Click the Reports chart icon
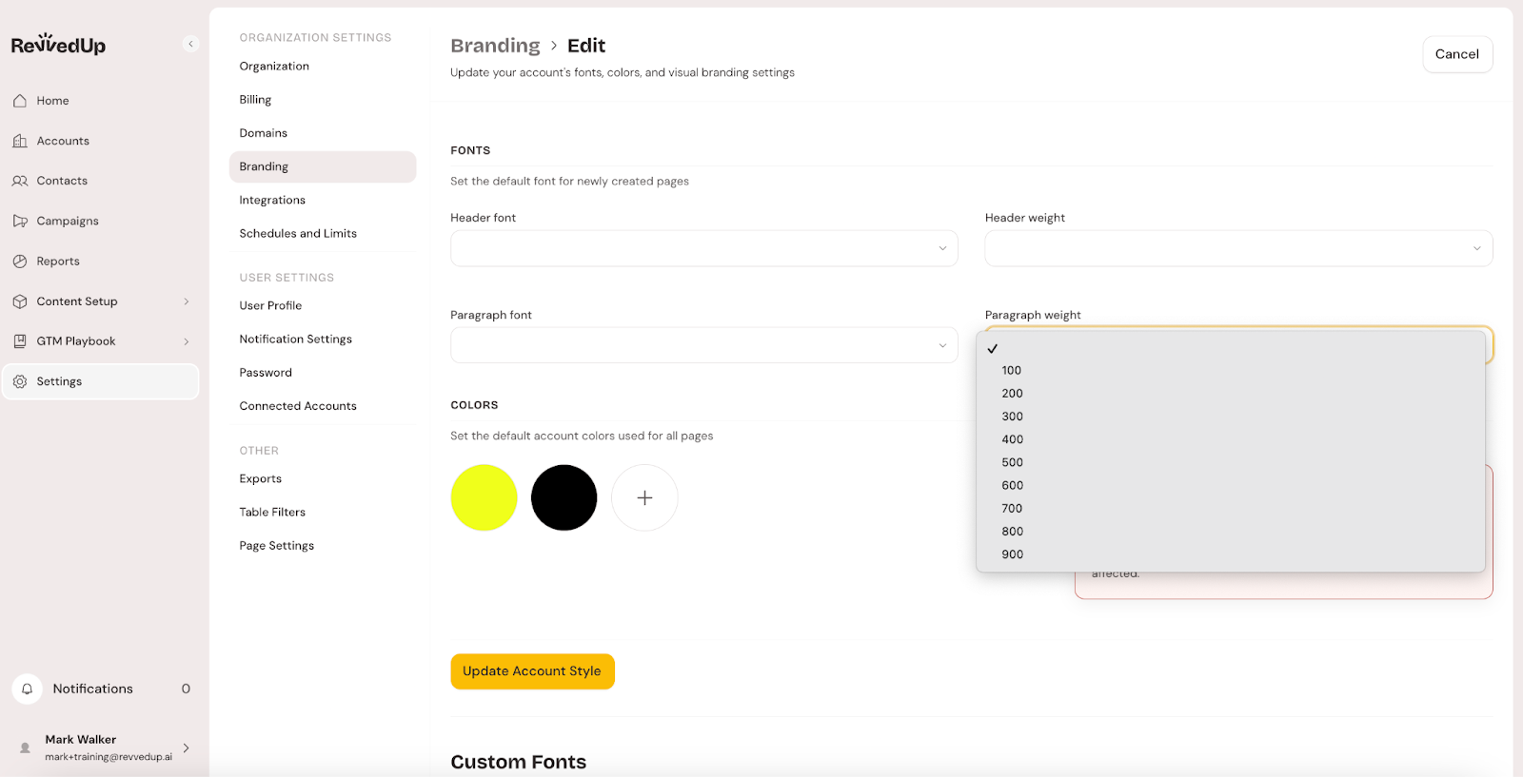The image size is (1523, 777). tap(20, 262)
